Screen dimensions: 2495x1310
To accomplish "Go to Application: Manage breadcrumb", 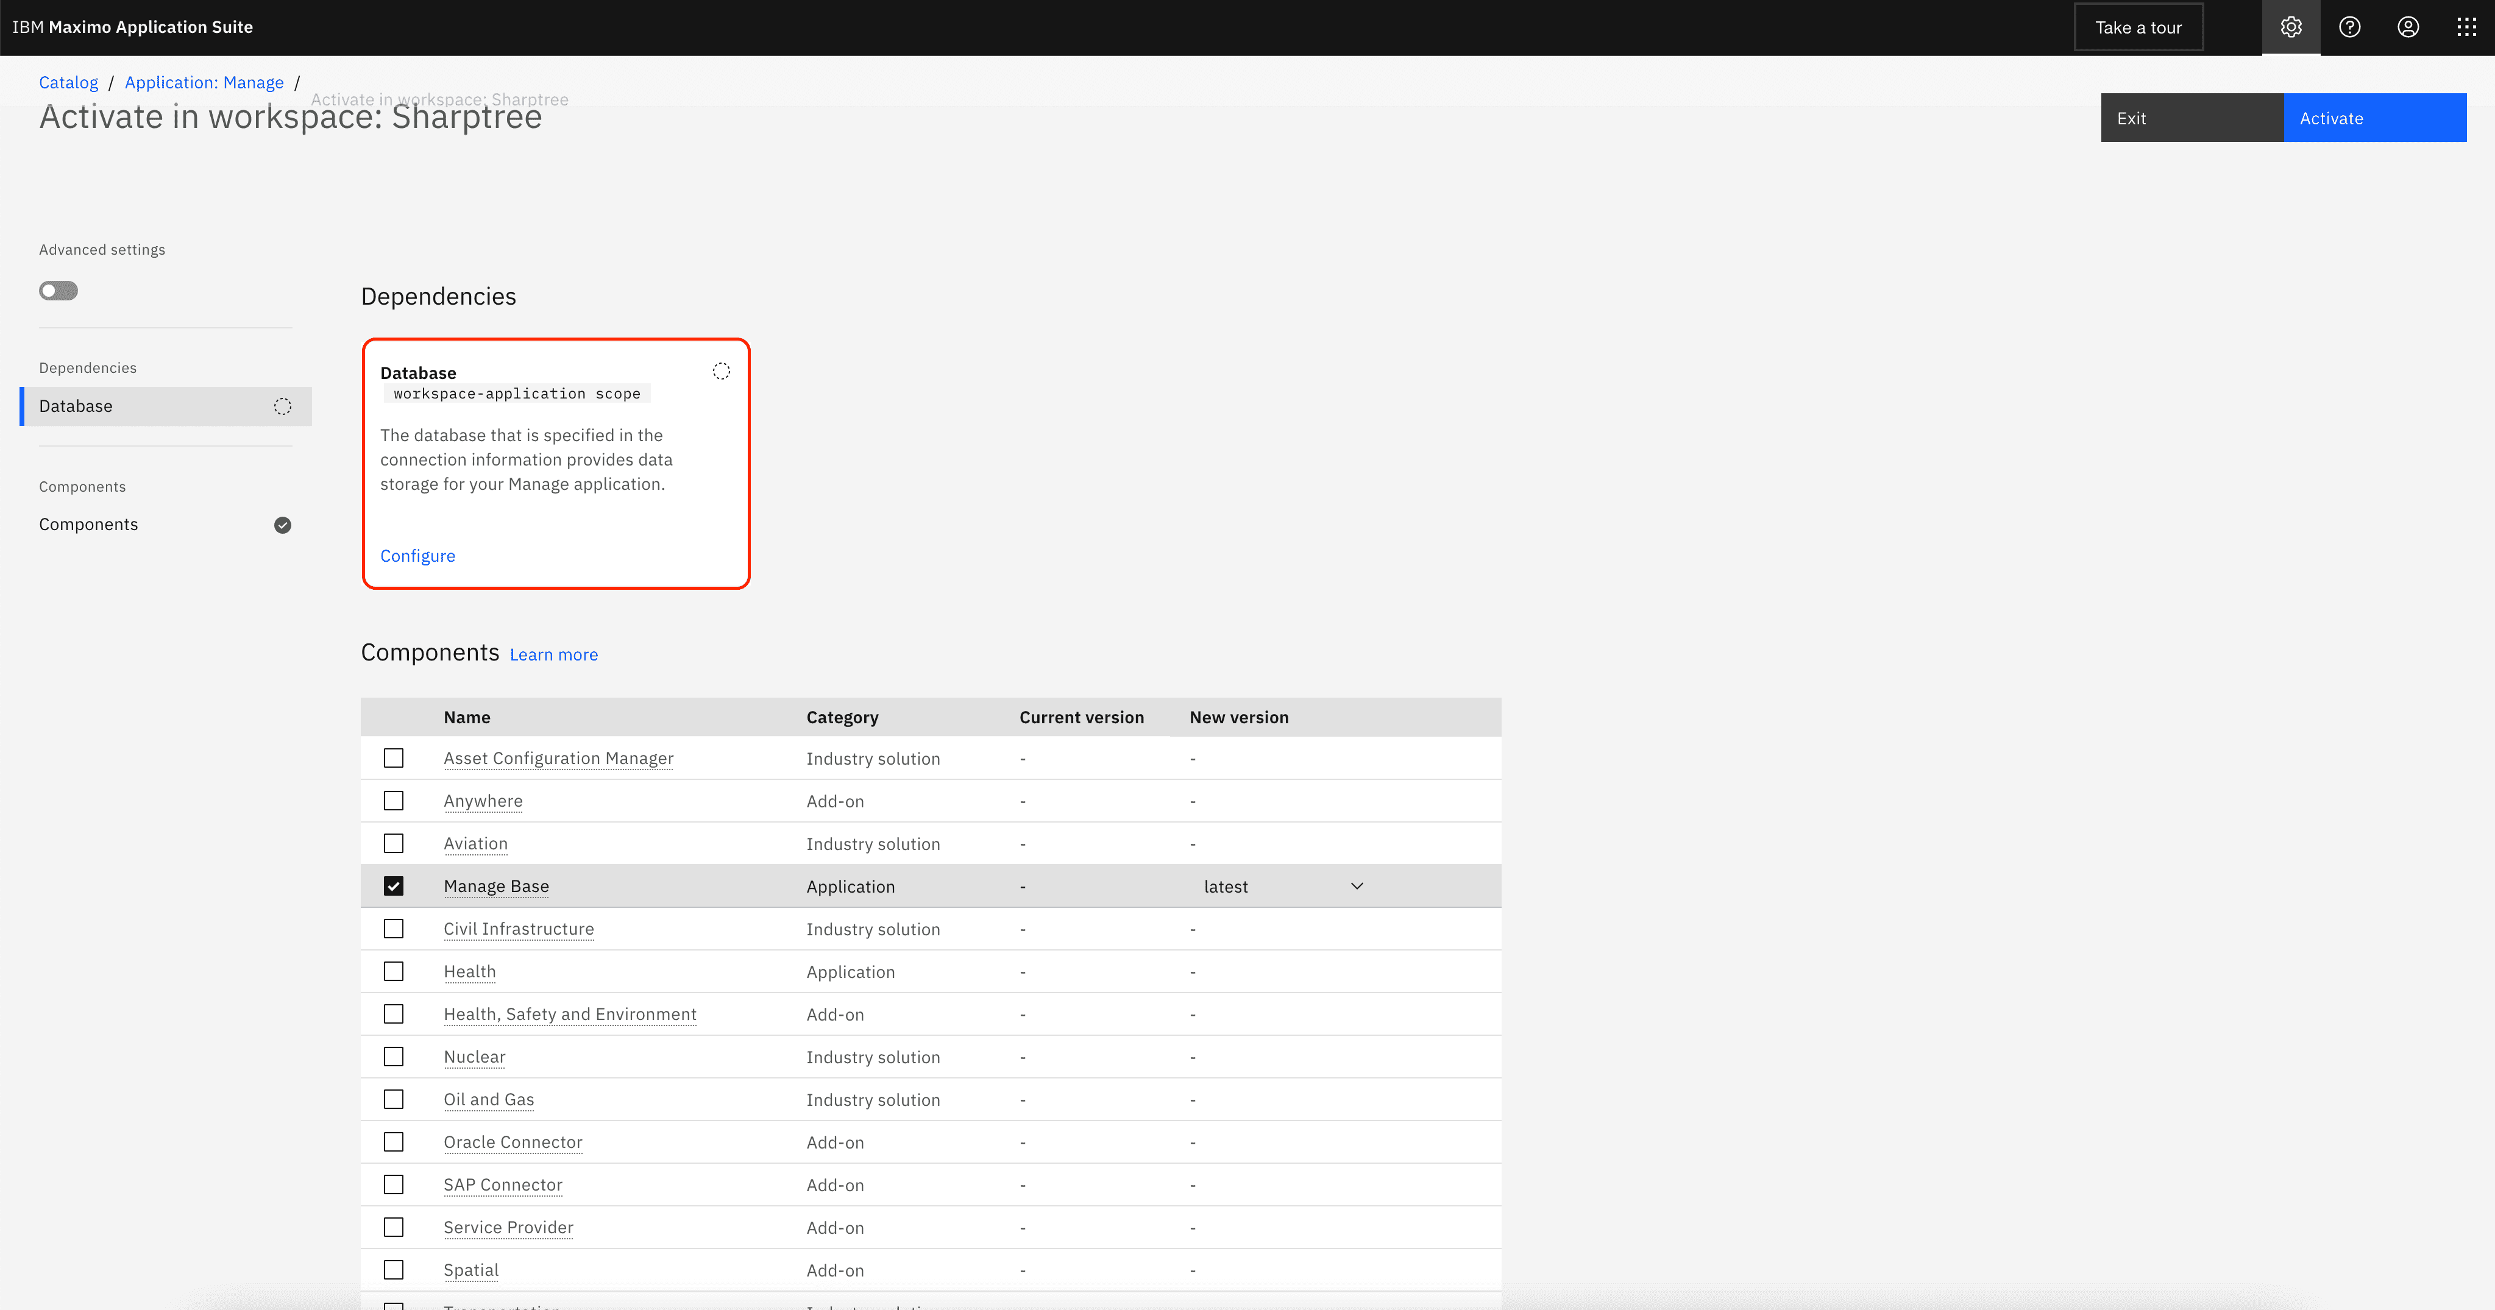I will (x=204, y=82).
